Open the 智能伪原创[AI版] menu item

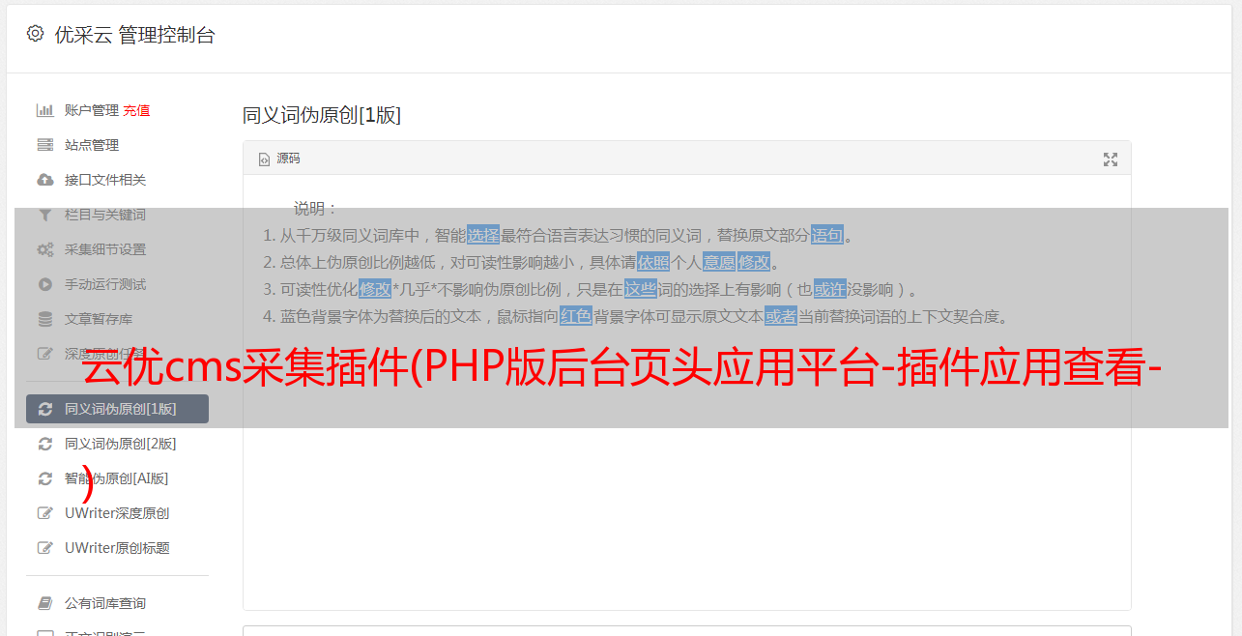pos(117,478)
